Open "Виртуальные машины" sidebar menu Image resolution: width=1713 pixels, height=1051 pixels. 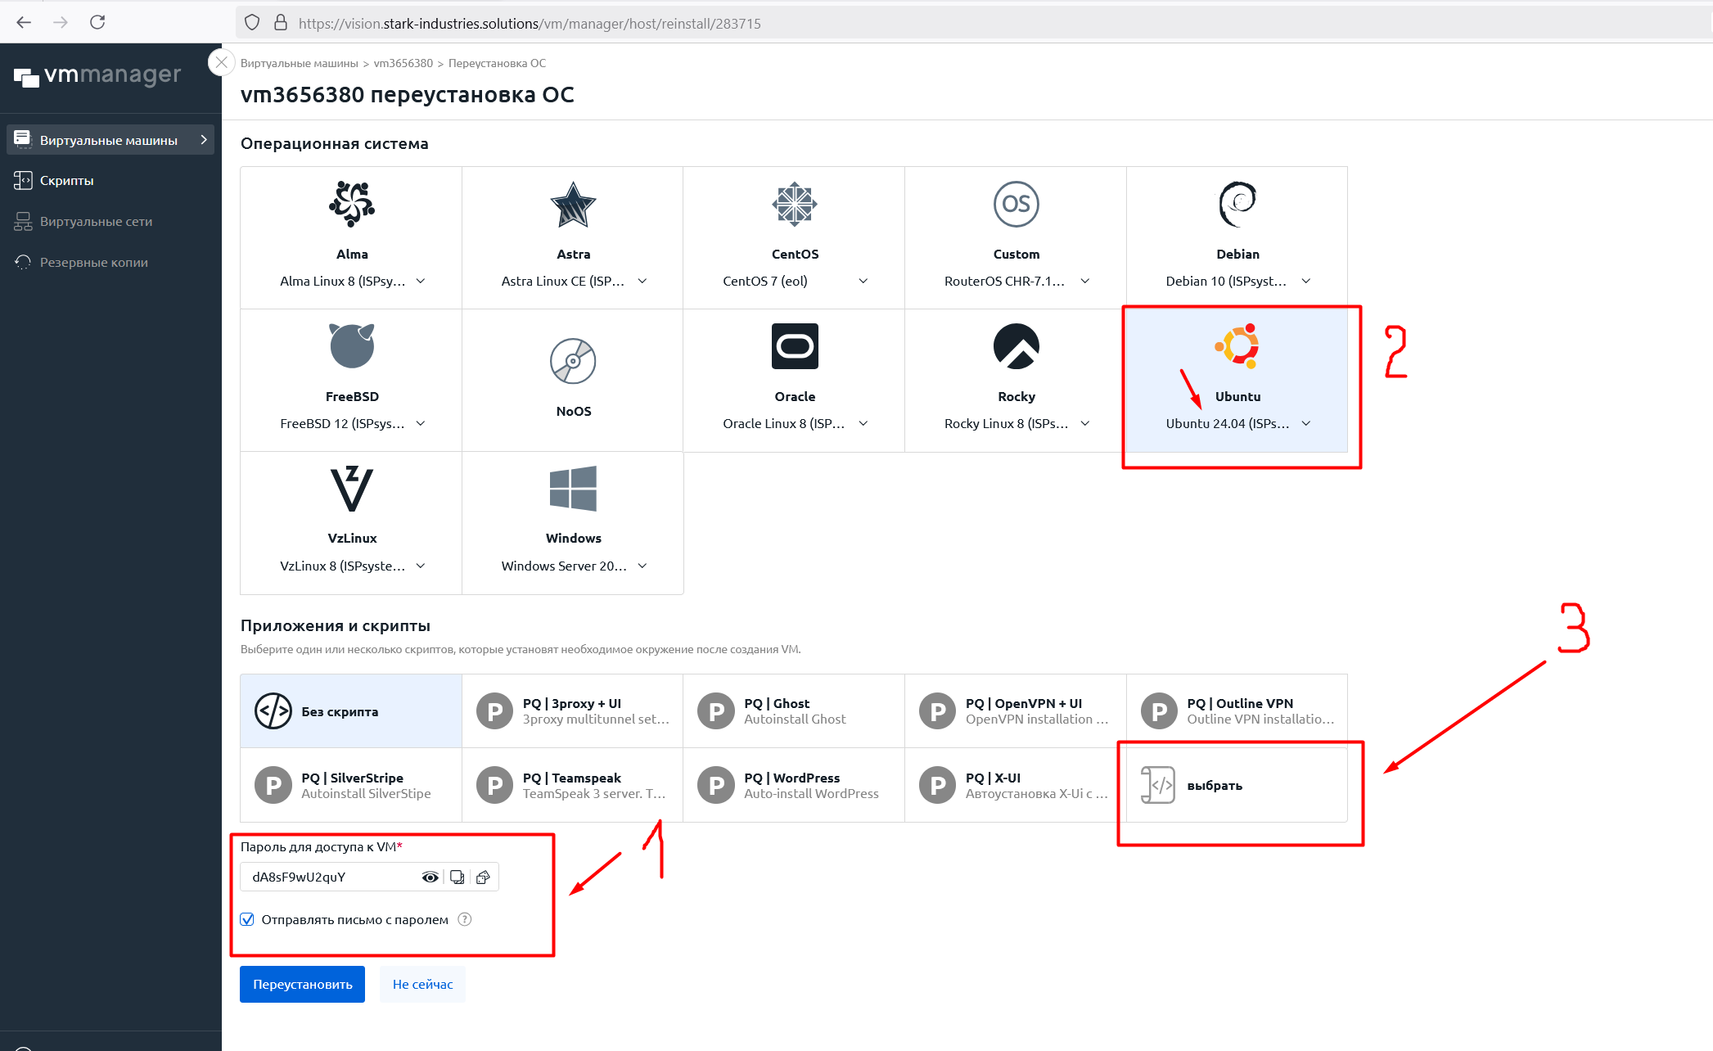(x=110, y=140)
